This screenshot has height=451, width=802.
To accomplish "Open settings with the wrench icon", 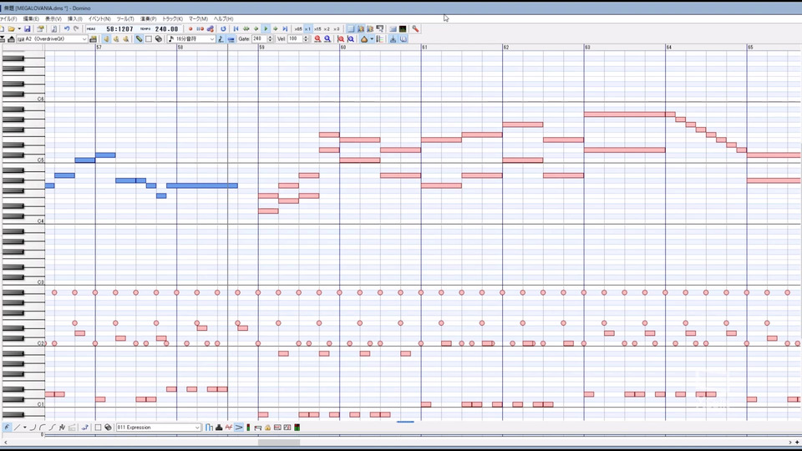I will click(415, 29).
